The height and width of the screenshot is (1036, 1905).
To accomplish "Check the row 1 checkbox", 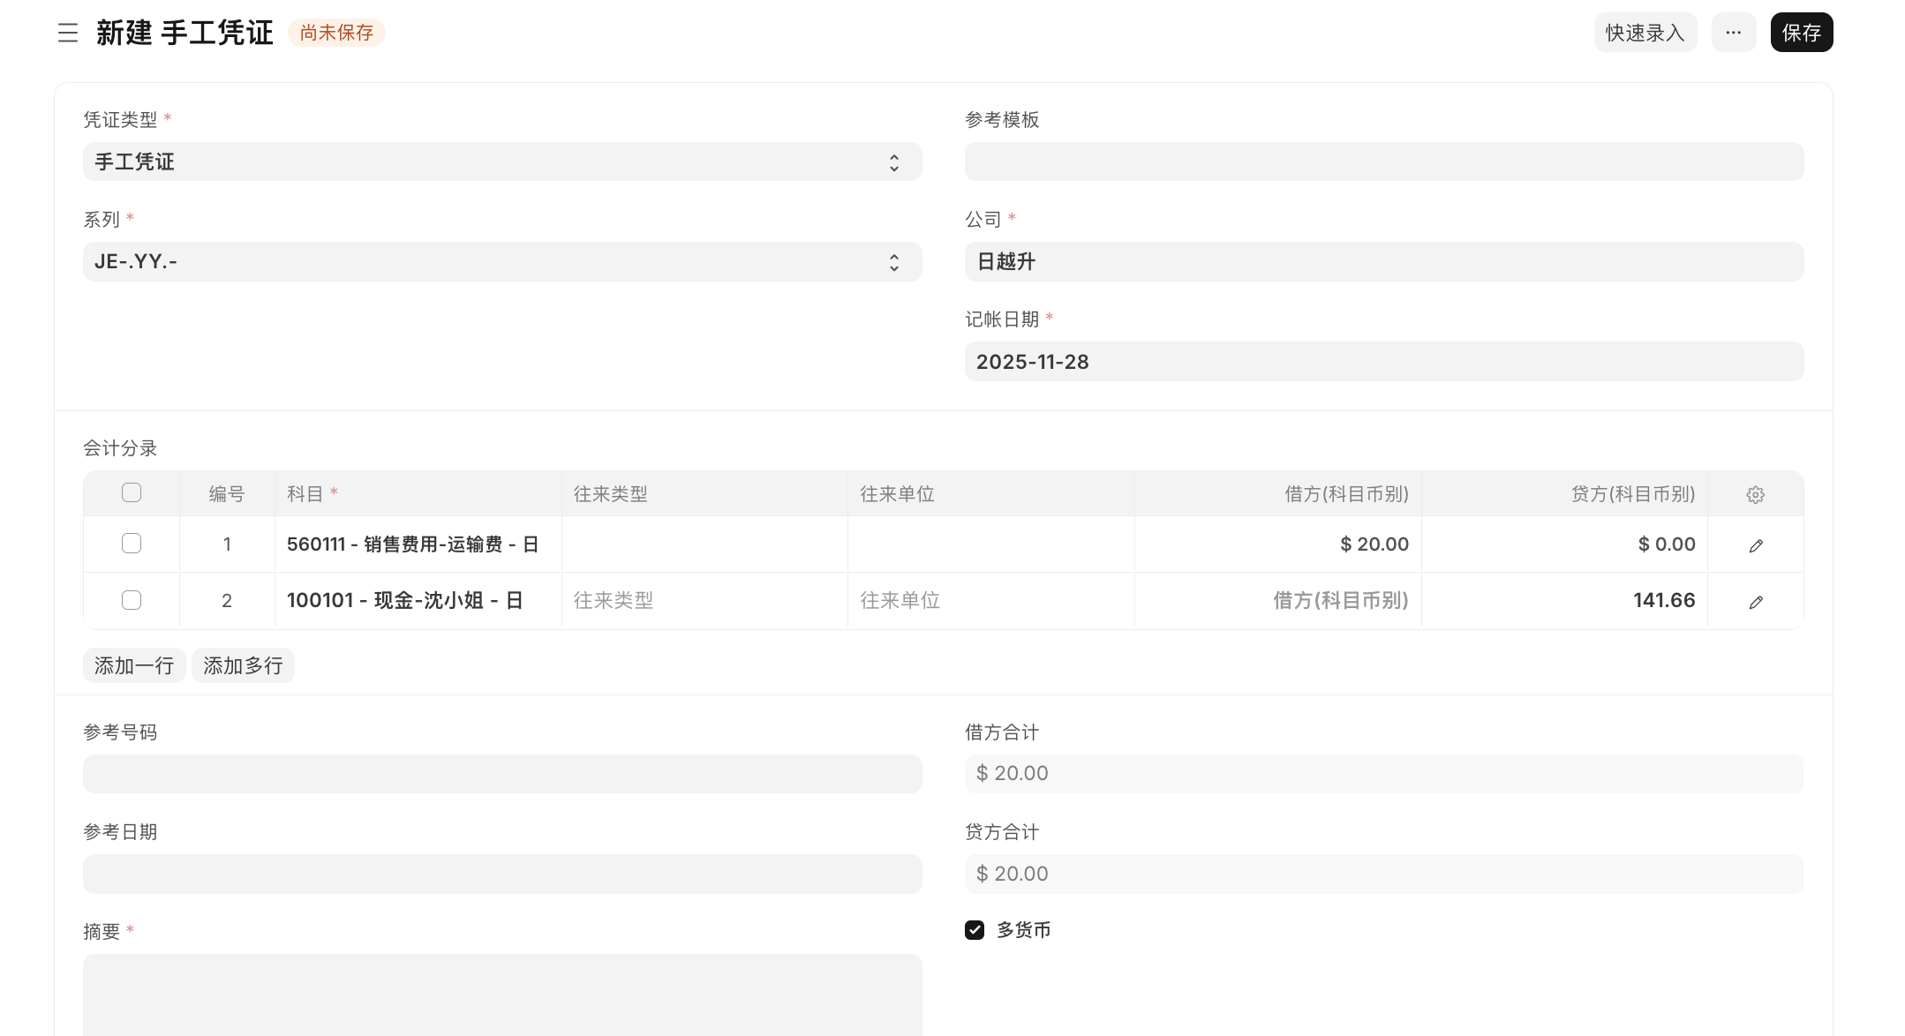I will pyautogui.click(x=132, y=544).
